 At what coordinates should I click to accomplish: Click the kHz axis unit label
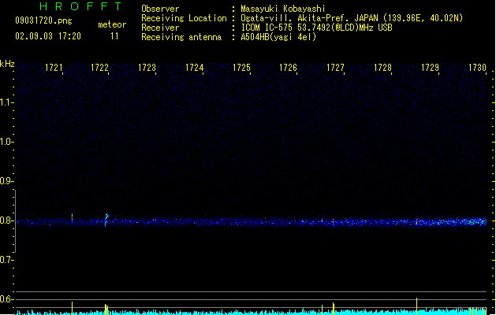click(x=7, y=64)
